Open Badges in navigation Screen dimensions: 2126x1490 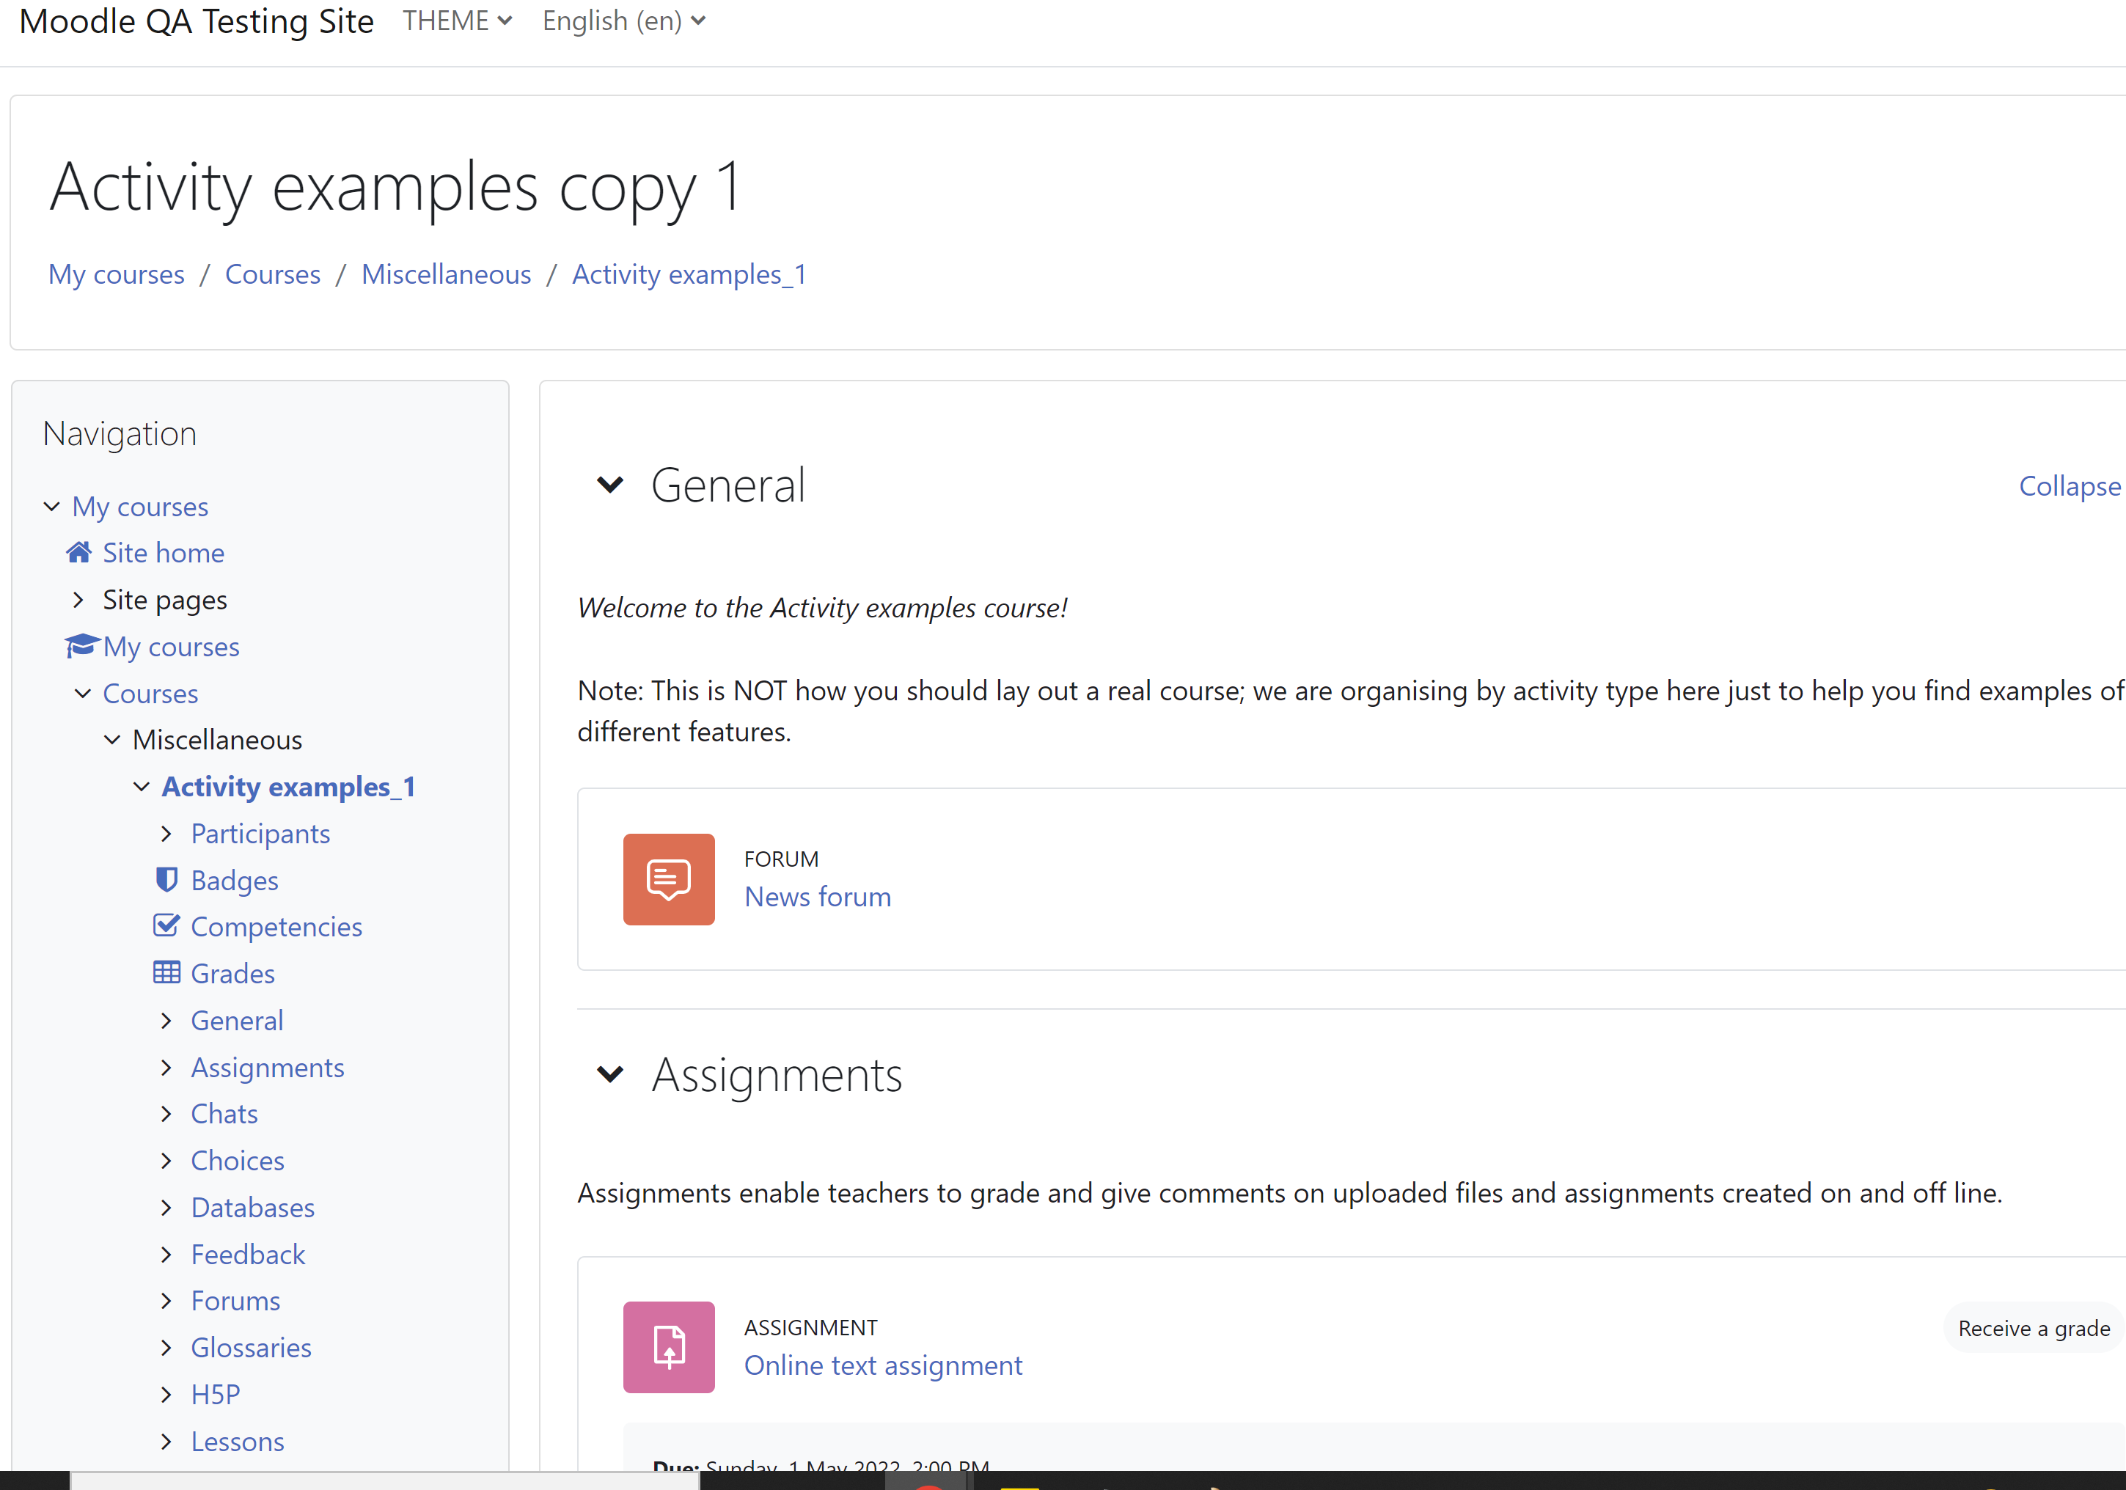pos(234,880)
